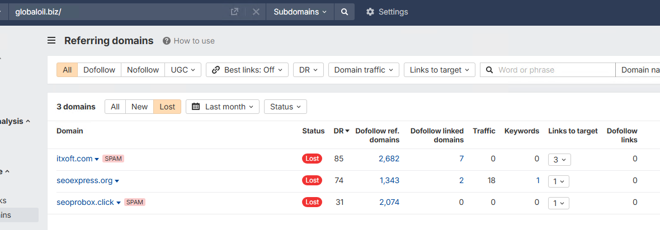Screen dimensions: 660x230
Task: Open the Subdomains mode dropdown
Action: coord(300,12)
